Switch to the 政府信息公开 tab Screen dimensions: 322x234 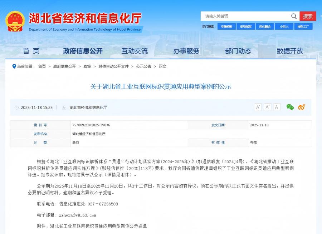[x=83, y=51]
